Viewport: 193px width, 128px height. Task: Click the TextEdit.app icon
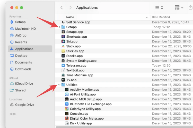(x=63, y=70)
